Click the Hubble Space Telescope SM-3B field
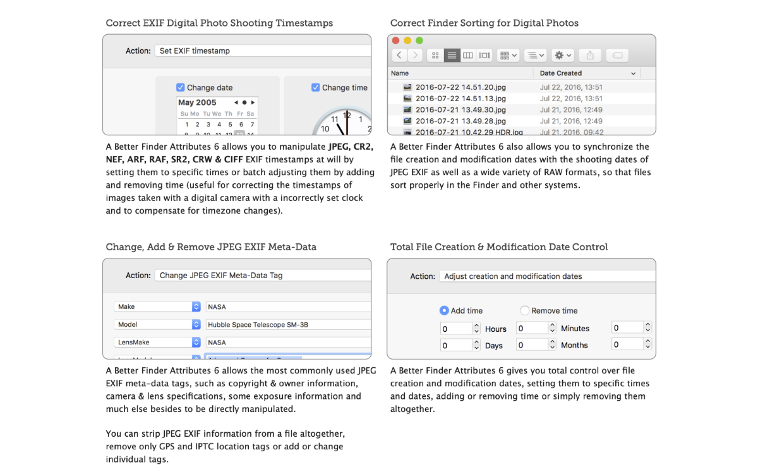The height and width of the screenshot is (474, 758). click(x=288, y=324)
